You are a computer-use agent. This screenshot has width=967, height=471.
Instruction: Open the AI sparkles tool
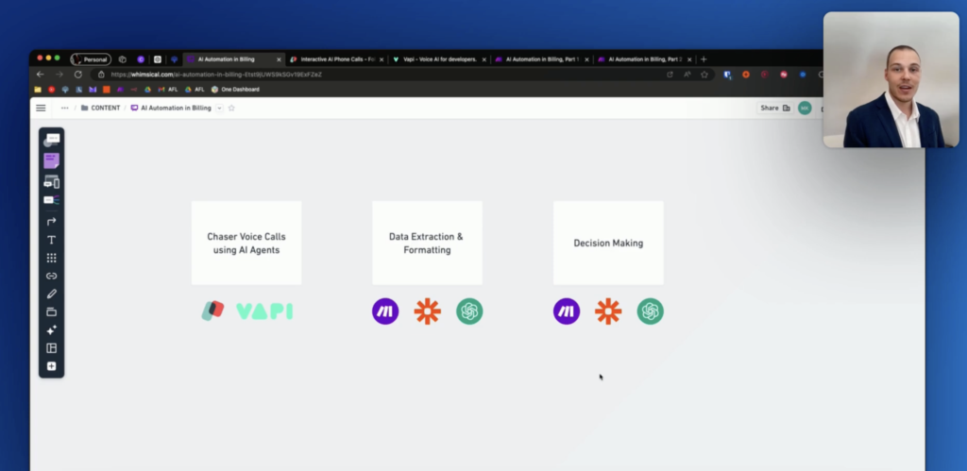tap(51, 330)
